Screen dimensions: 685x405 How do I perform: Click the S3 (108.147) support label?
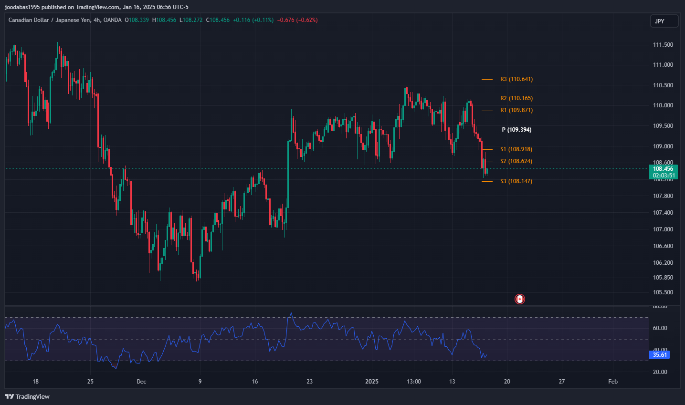[516, 181]
